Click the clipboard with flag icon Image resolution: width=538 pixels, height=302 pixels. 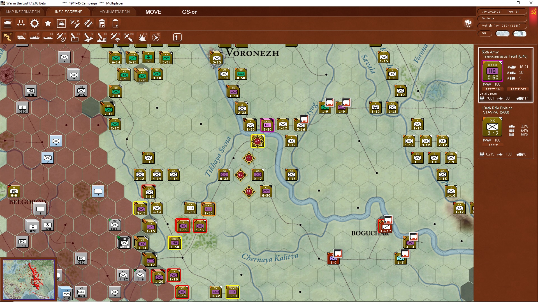(102, 23)
